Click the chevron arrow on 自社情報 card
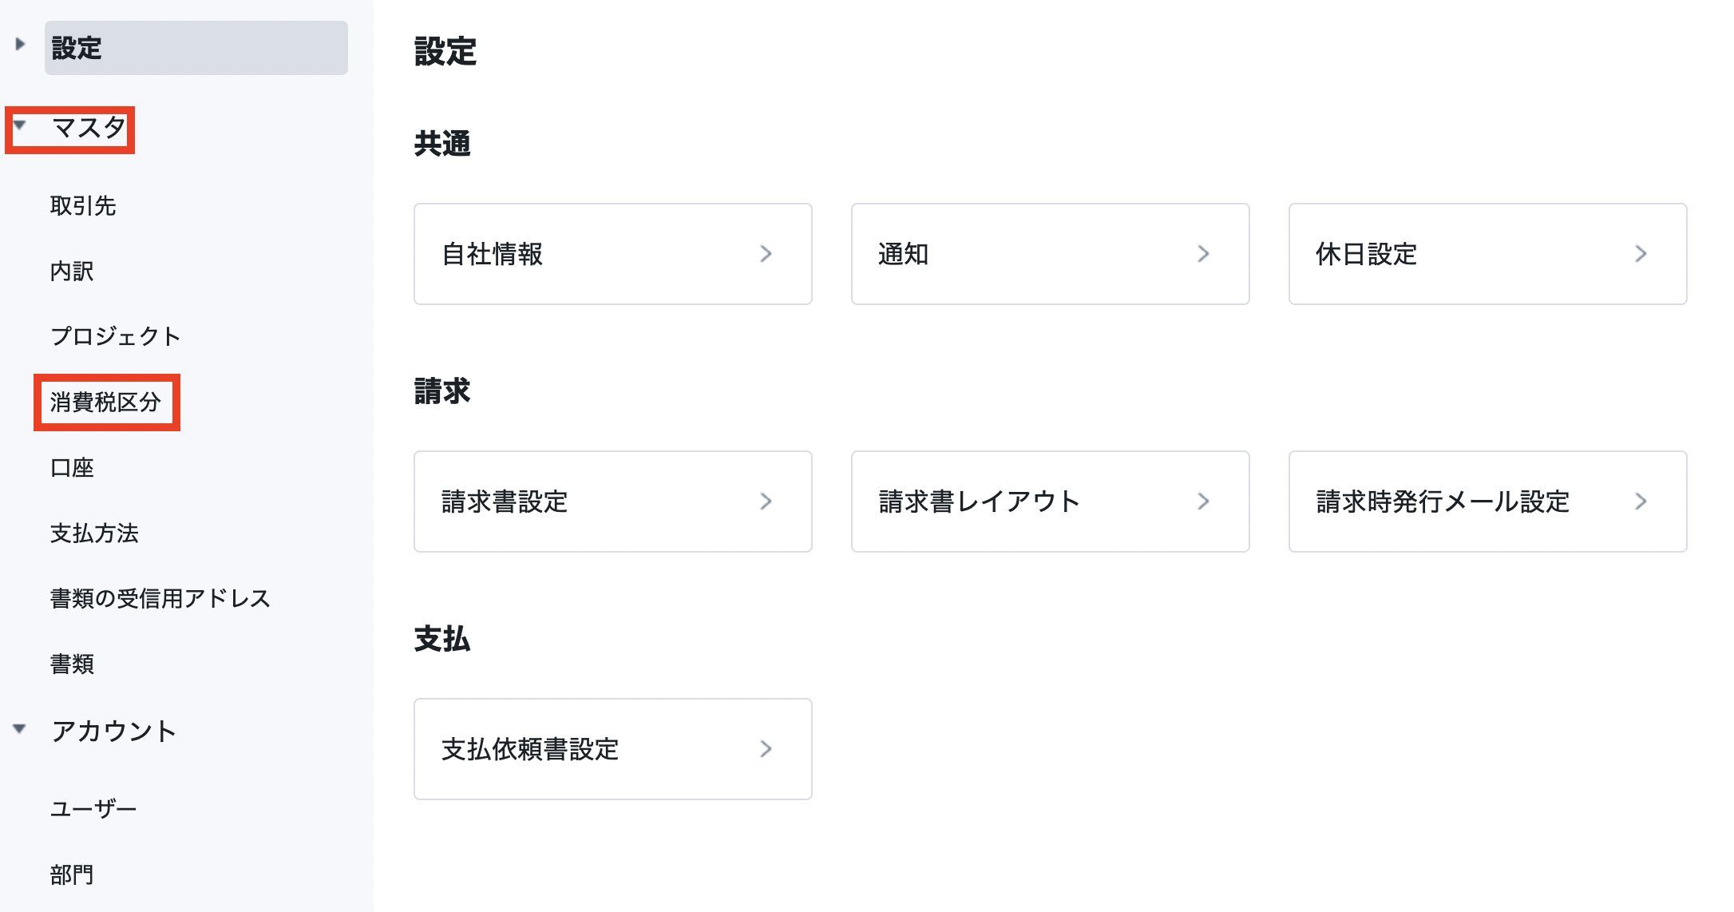Image resolution: width=1734 pixels, height=912 pixels. tap(766, 254)
